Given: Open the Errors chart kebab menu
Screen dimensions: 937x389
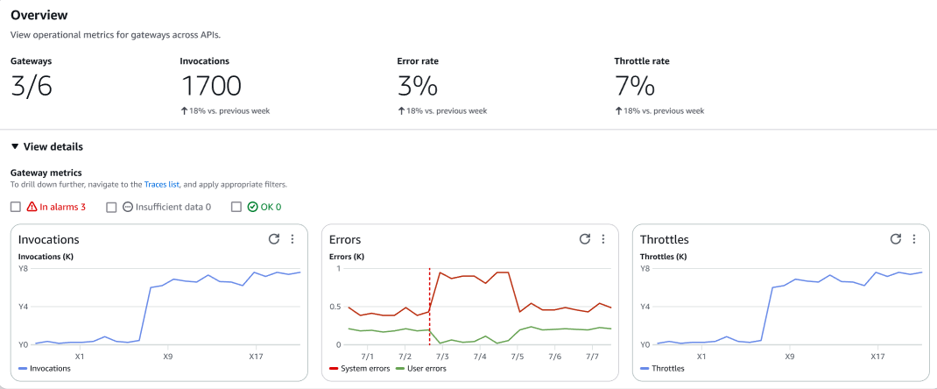Looking at the screenshot, I should point(603,239).
